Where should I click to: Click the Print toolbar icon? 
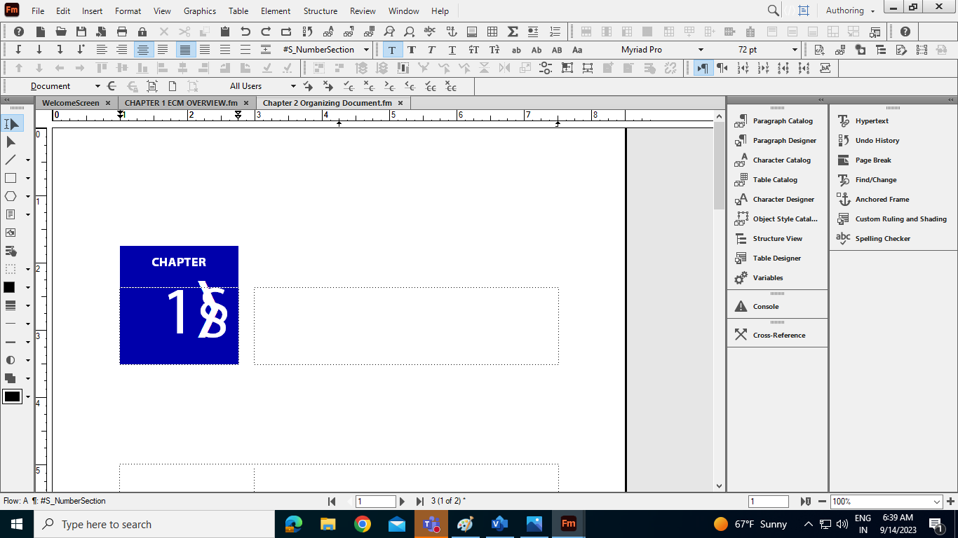coord(122,32)
